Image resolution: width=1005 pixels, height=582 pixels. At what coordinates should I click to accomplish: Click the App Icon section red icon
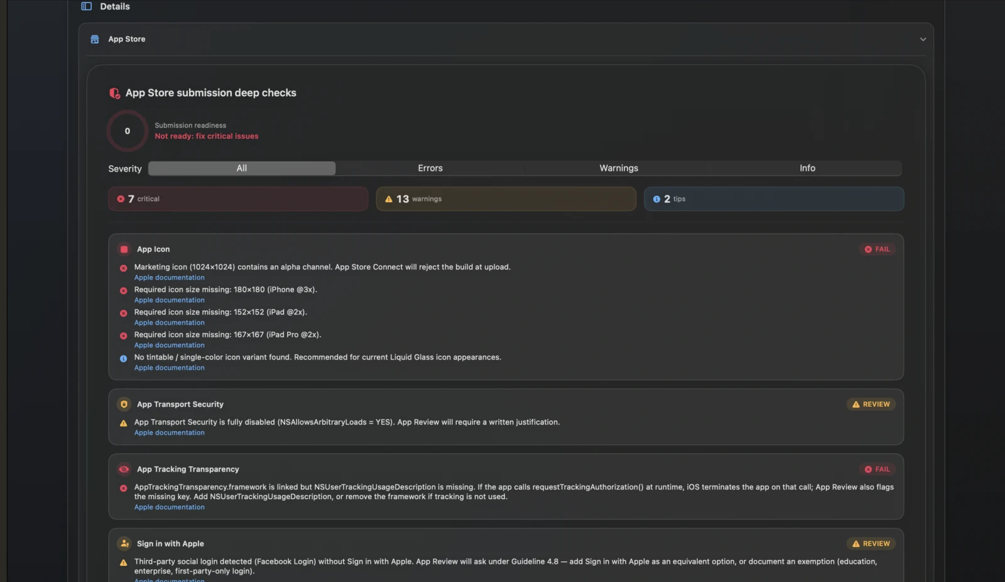coord(124,249)
